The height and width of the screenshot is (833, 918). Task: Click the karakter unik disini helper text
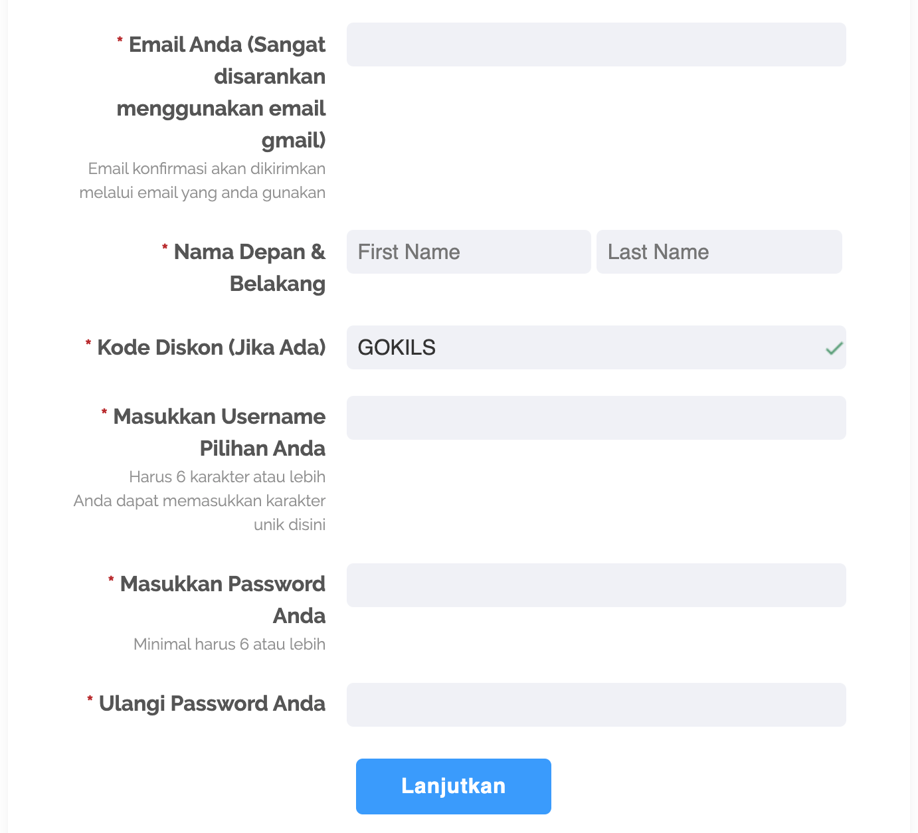pos(199,513)
